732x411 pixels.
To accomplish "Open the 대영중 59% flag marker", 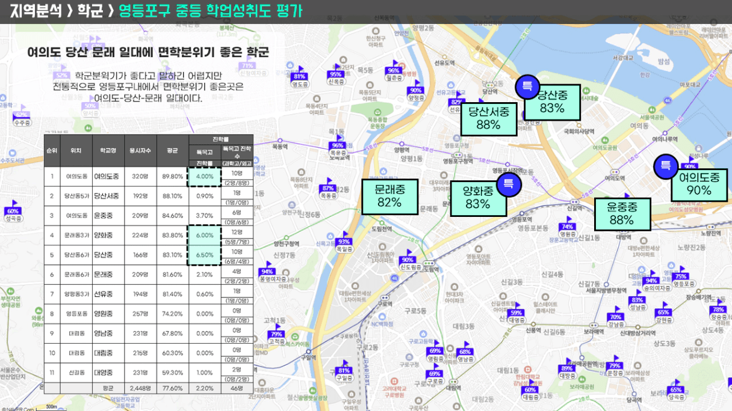I will [516, 314].
